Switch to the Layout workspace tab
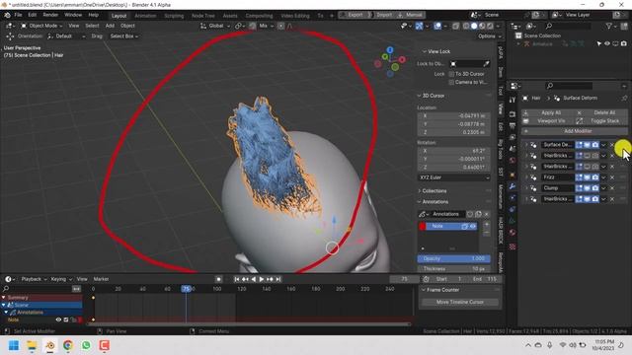The width and height of the screenshot is (632, 355). (118, 16)
